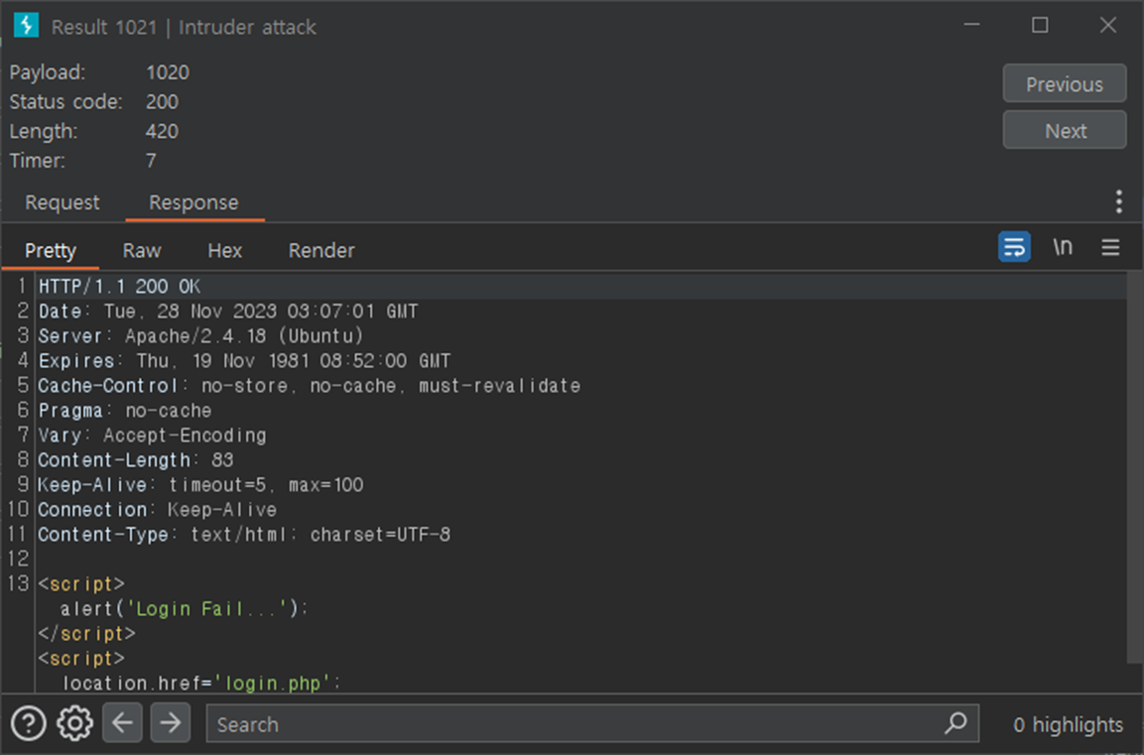The image size is (1144, 755).
Task: Switch to the Raw view tab
Action: pyautogui.click(x=142, y=251)
